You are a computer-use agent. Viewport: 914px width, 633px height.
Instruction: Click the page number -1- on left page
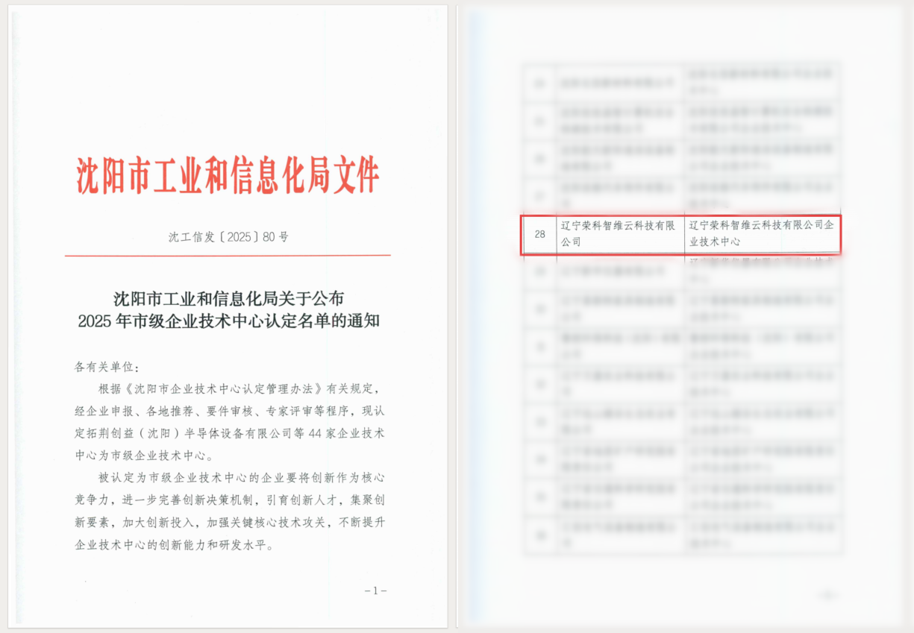click(x=375, y=591)
